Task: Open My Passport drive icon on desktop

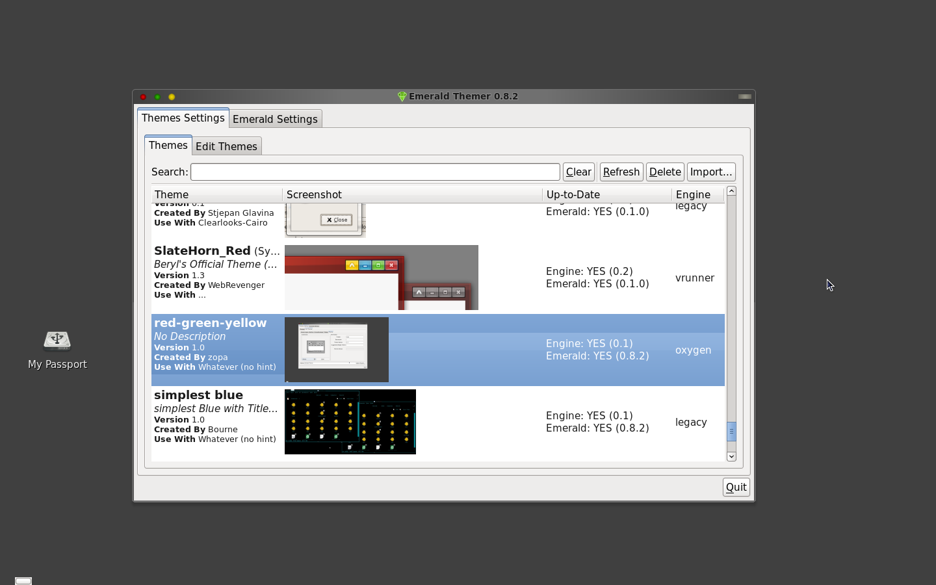Action: 57,341
